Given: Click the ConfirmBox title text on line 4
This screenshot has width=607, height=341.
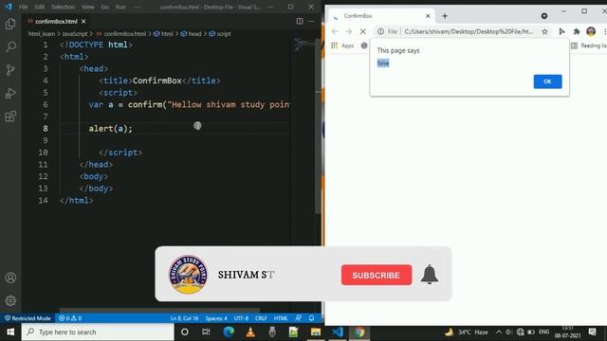Looking at the screenshot, I should pyautogui.click(x=156, y=81).
